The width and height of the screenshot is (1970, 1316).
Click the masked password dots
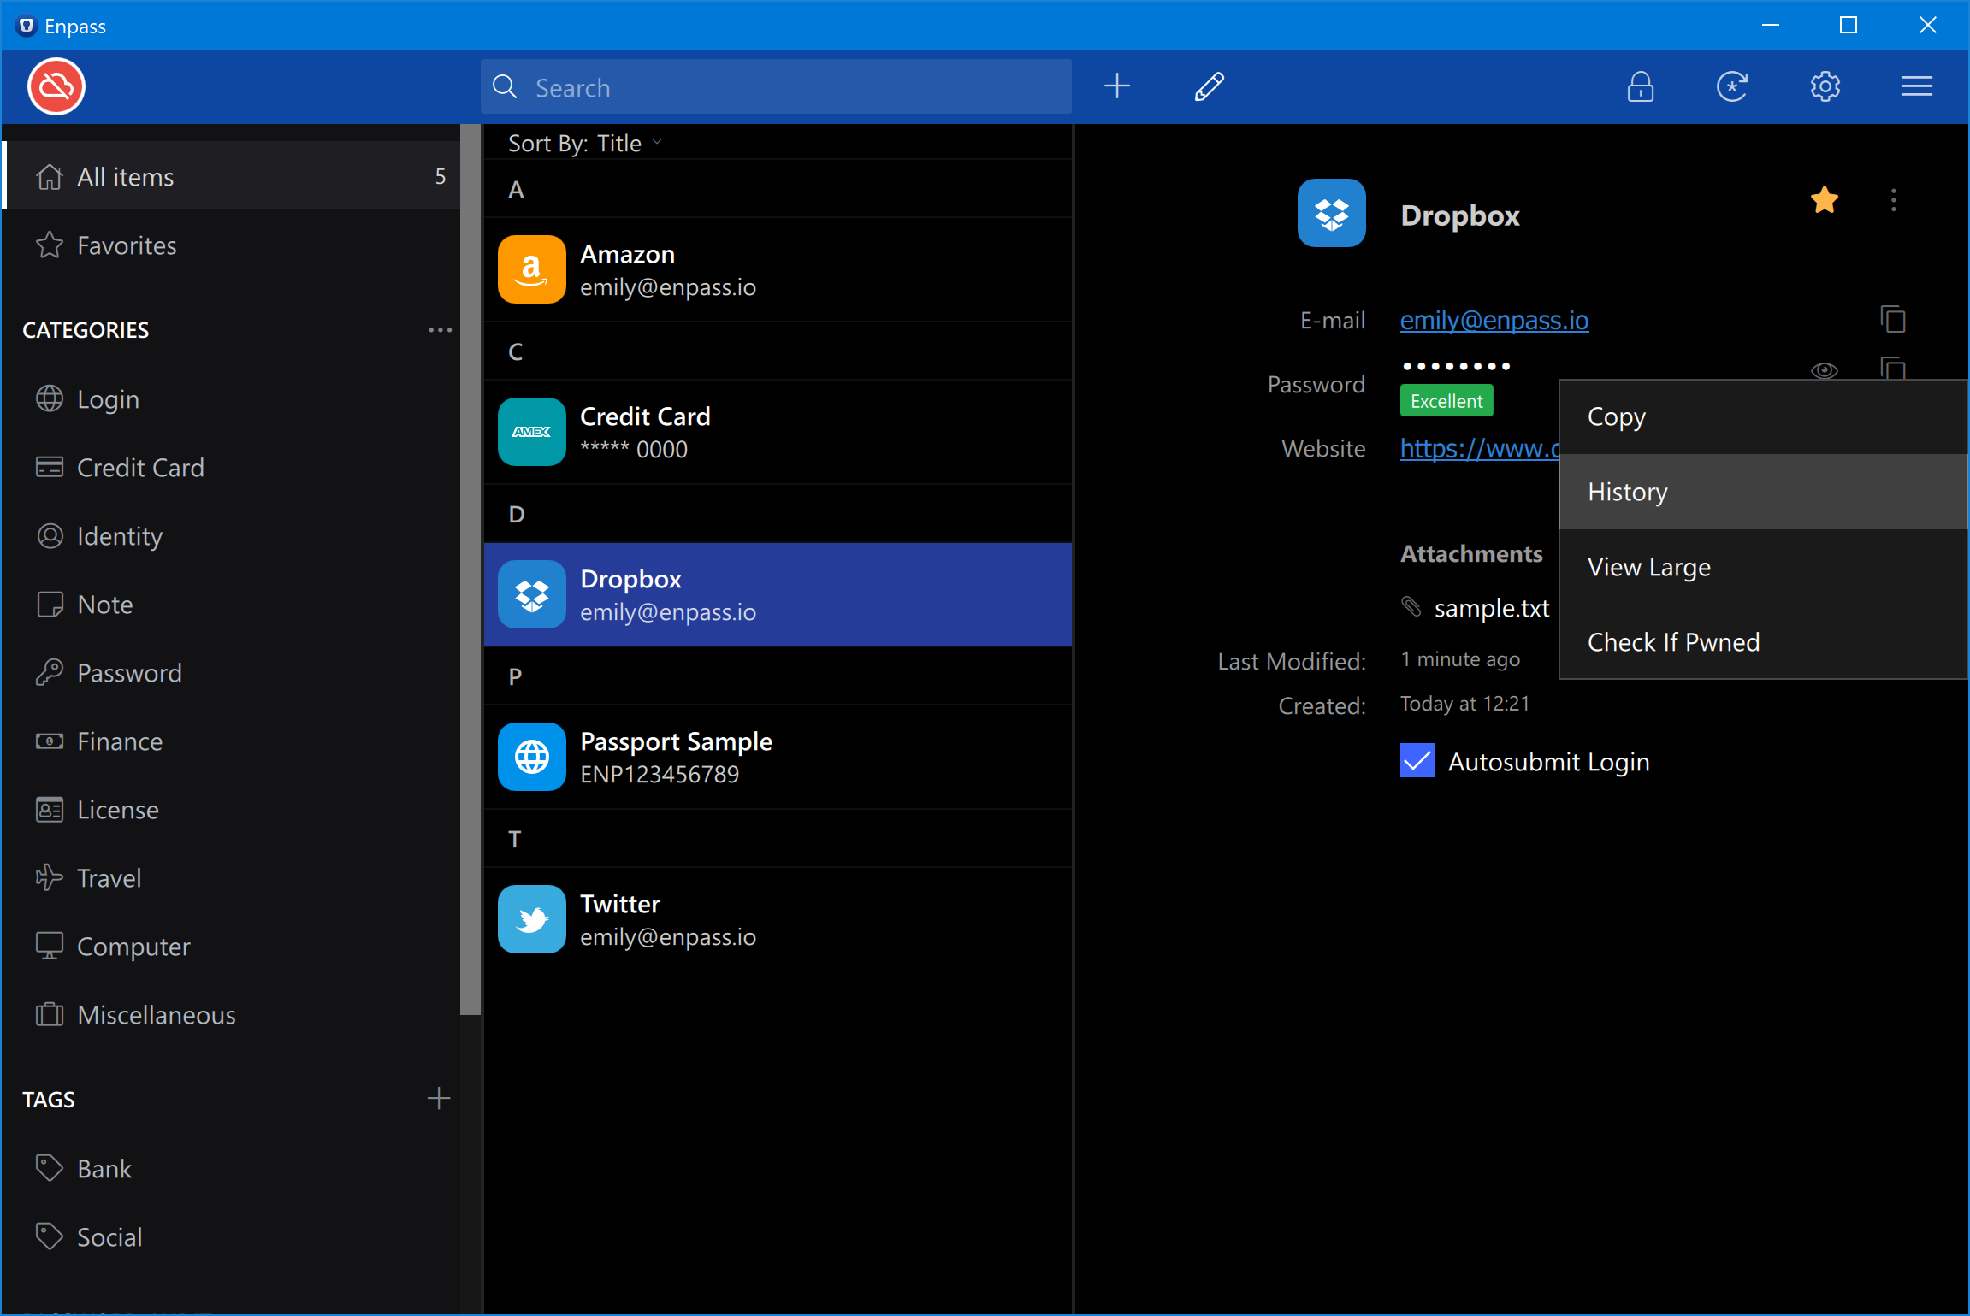(x=1456, y=366)
